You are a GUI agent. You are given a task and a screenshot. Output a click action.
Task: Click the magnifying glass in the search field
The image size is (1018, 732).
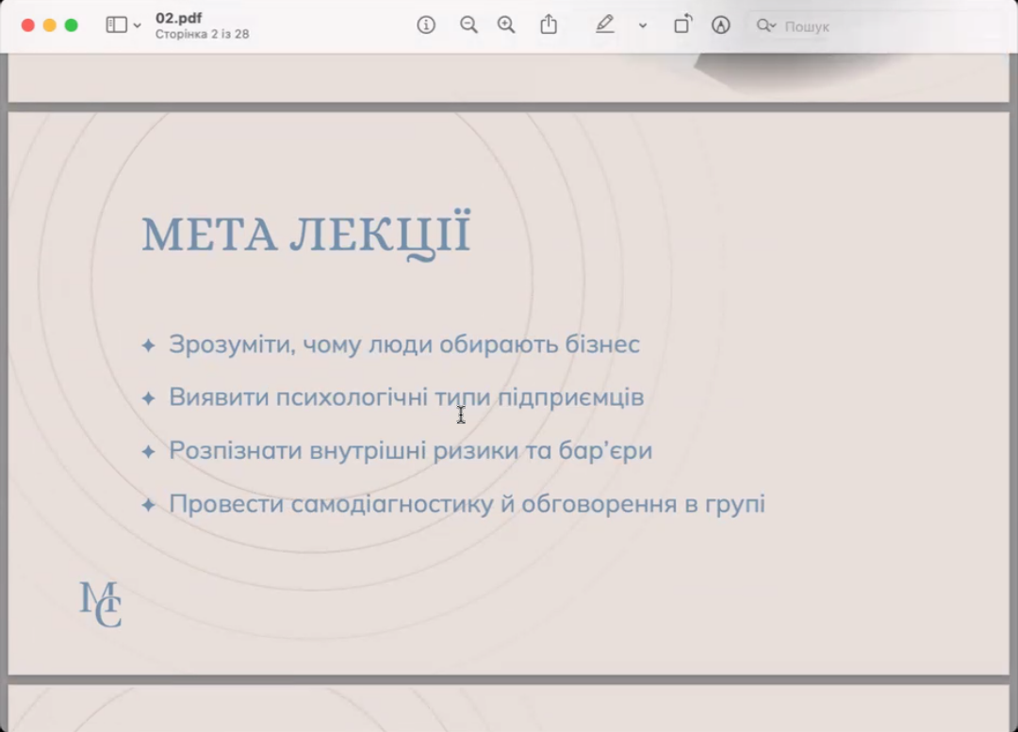coord(764,26)
